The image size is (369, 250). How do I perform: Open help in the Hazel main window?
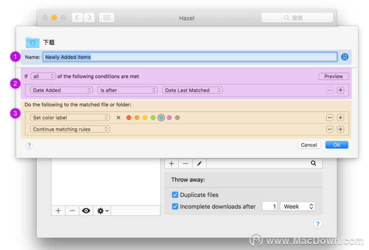(318, 224)
